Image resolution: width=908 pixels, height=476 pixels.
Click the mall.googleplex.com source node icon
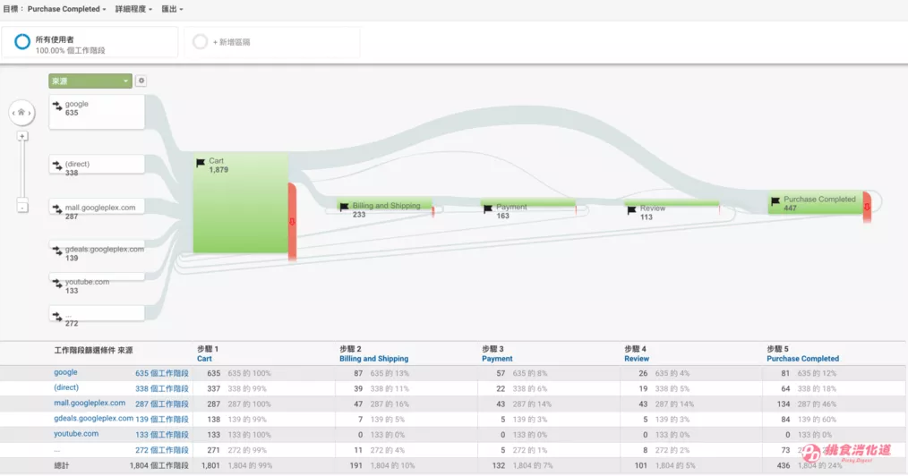(x=57, y=209)
